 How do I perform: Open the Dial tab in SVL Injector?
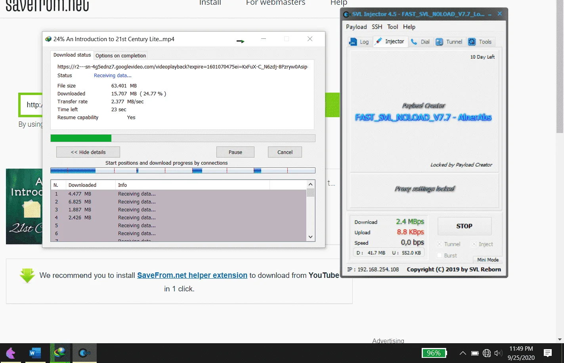click(x=420, y=42)
